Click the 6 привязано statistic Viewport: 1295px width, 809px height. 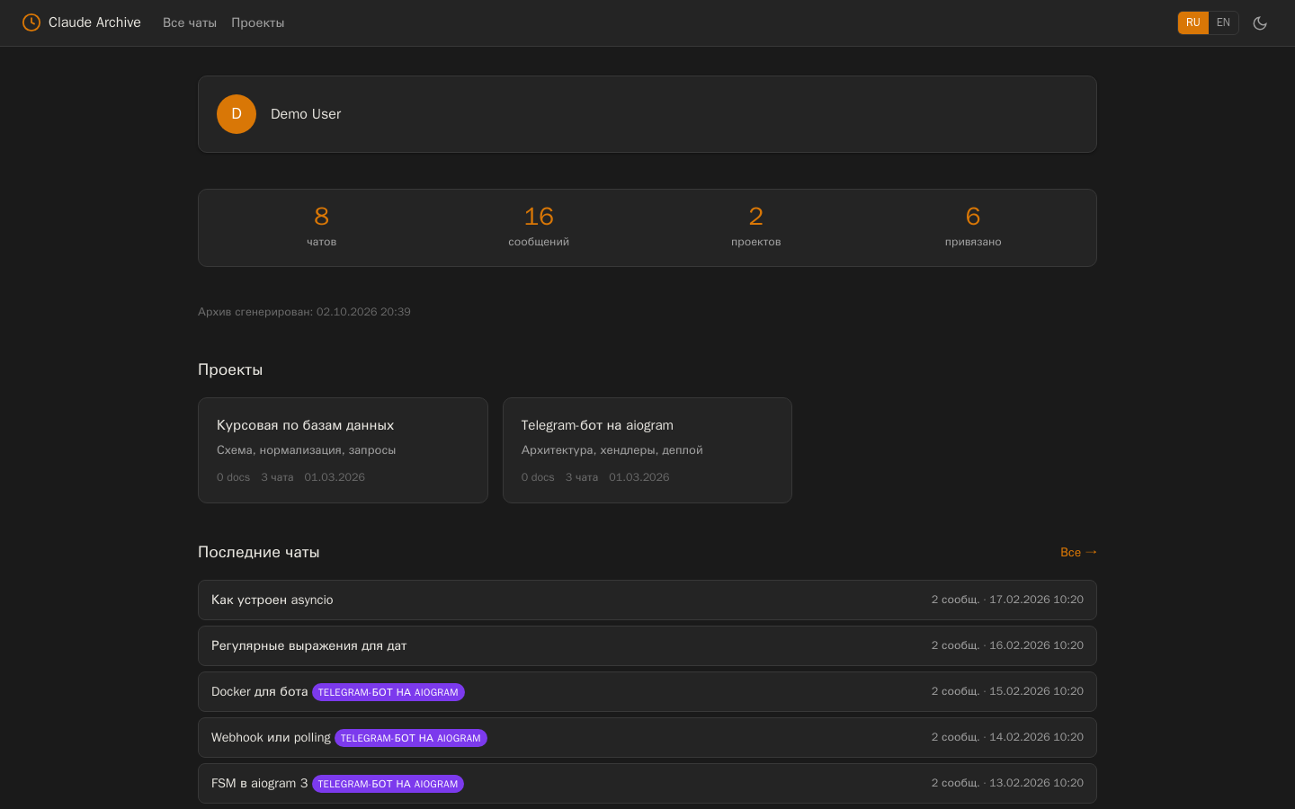(973, 227)
